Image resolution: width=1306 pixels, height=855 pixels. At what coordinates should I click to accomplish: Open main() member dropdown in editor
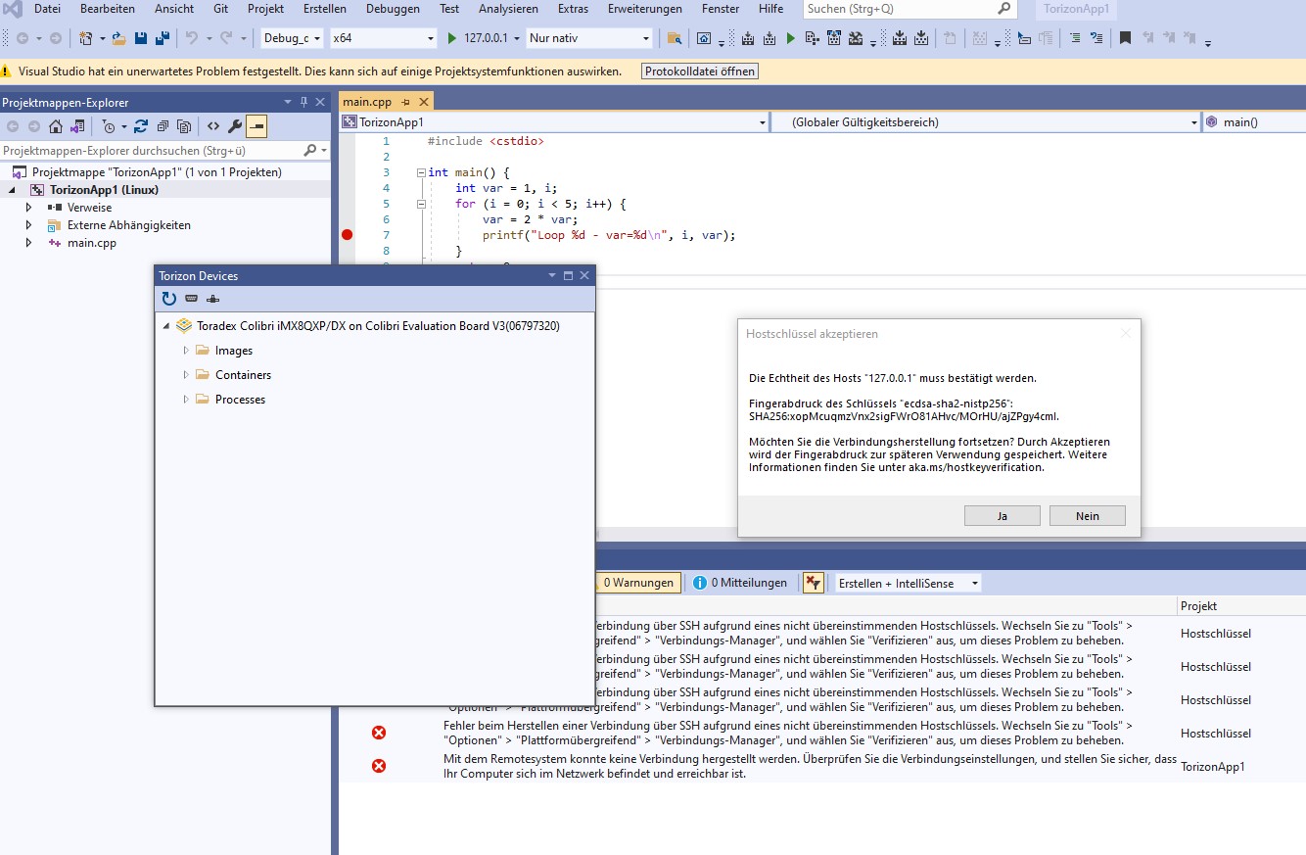point(1254,122)
